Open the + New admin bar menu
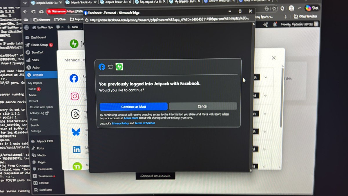Screen dimensions: 348x196 (72, 27)
